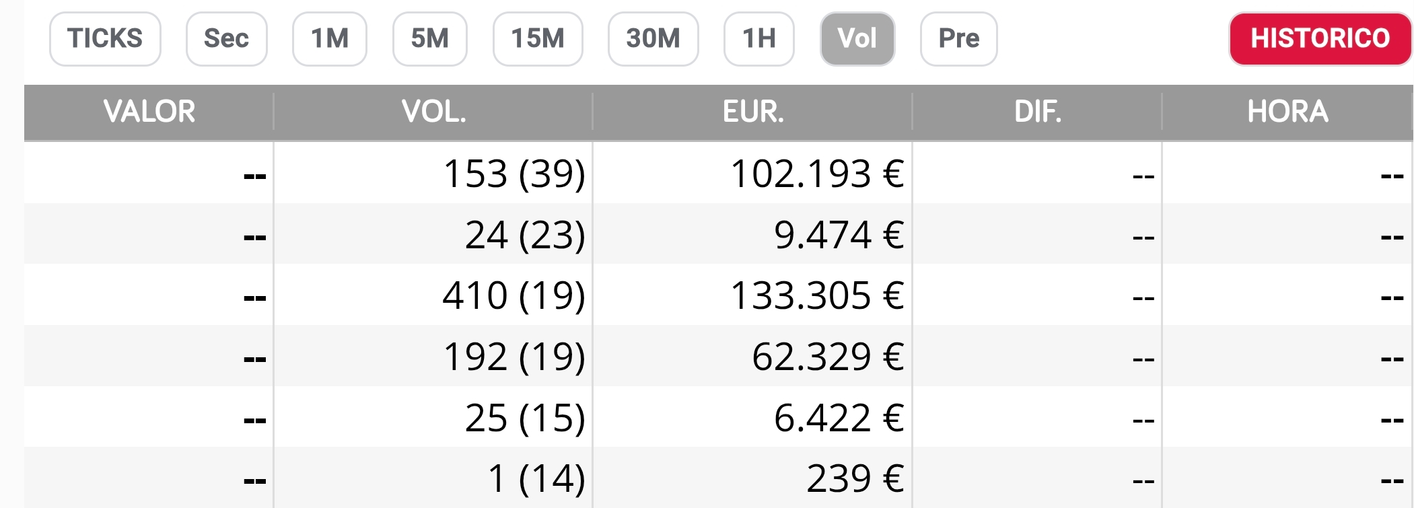Select the row with volume 192 (19)

pyautogui.click(x=514, y=357)
